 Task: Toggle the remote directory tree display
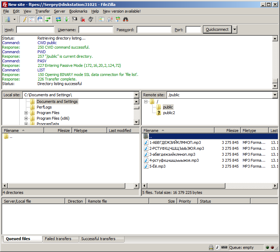(40, 19)
